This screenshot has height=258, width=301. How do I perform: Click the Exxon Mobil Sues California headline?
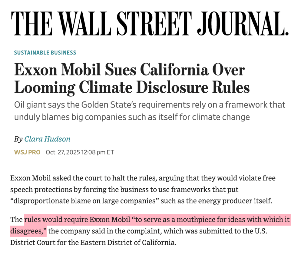click(129, 71)
